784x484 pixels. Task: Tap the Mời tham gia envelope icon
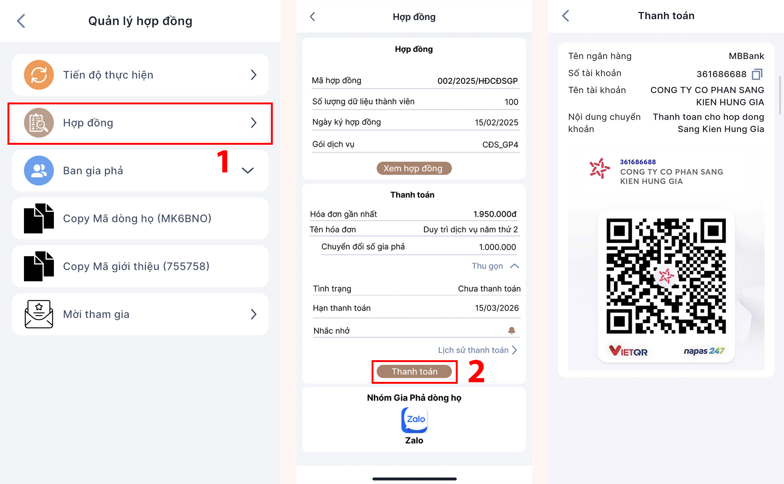39,314
